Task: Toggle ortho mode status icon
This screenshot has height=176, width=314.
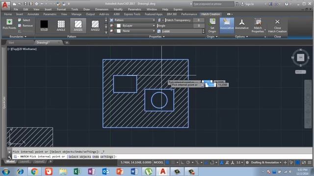Action: [183, 162]
